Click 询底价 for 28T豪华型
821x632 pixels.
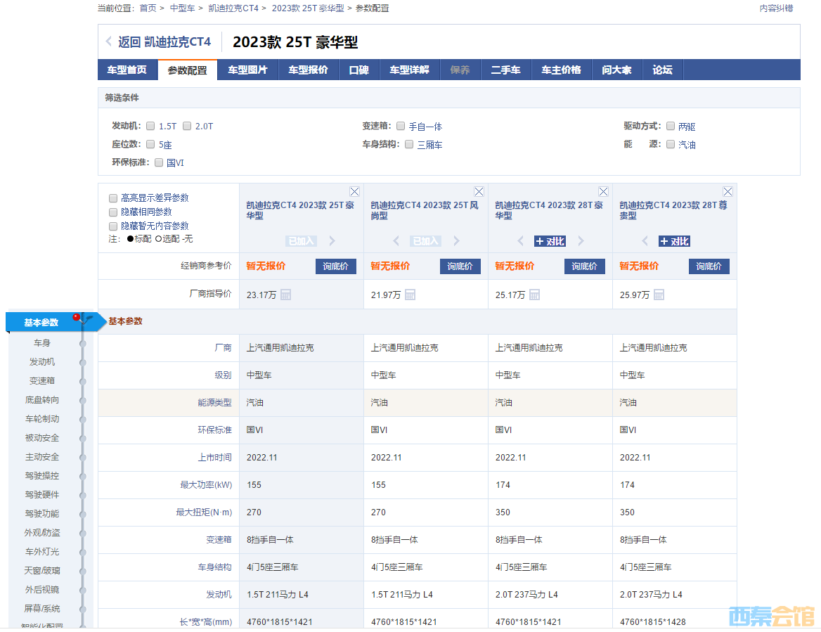tap(584, 266)
